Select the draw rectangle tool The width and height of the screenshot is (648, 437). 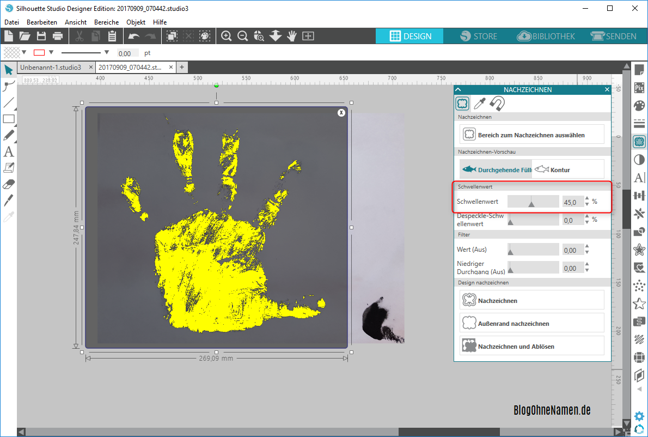[9, 119]
